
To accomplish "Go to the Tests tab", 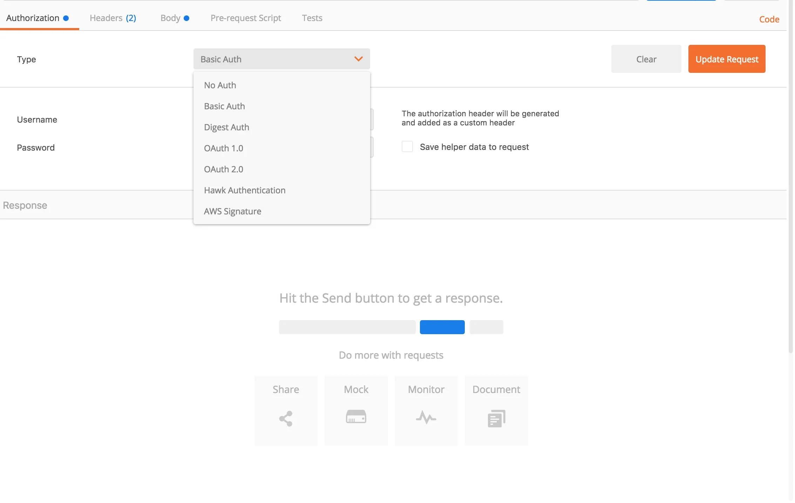I will tap(312, 18).
